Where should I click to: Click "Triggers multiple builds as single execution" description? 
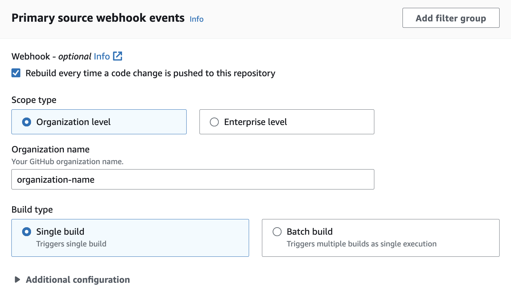pos(361,244)
